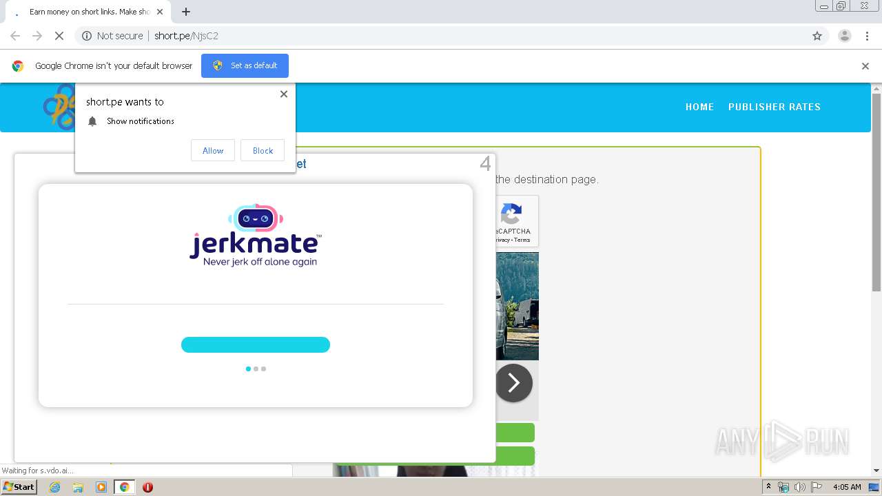Click the browser forward arrow
This screenshot has height=496, width=882.
tap(37, 36)
